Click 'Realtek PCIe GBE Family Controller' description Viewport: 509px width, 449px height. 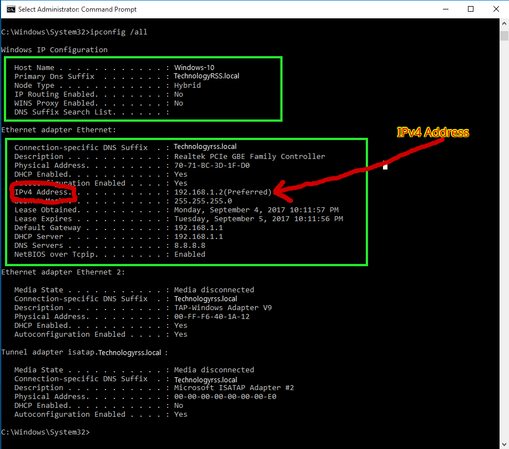pos(249,157)
